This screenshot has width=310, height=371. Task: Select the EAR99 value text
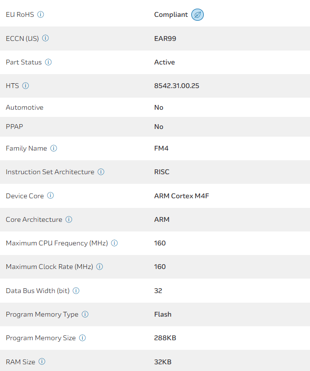click(x=165, y=38)
